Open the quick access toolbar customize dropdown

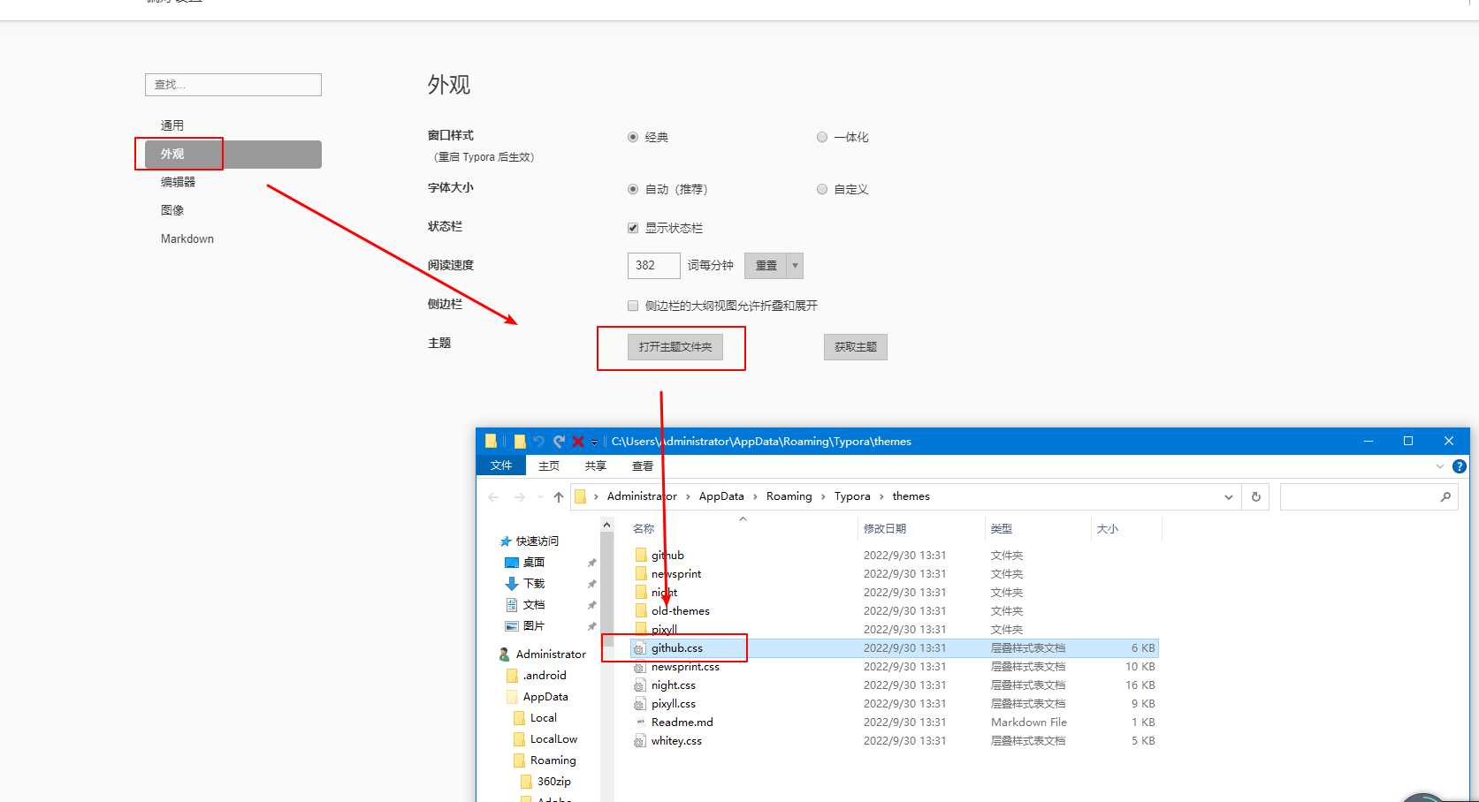(594, 443)
